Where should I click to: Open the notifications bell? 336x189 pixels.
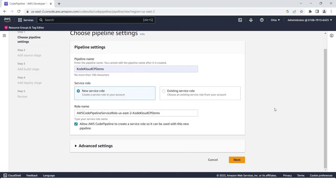coord(251,20)
